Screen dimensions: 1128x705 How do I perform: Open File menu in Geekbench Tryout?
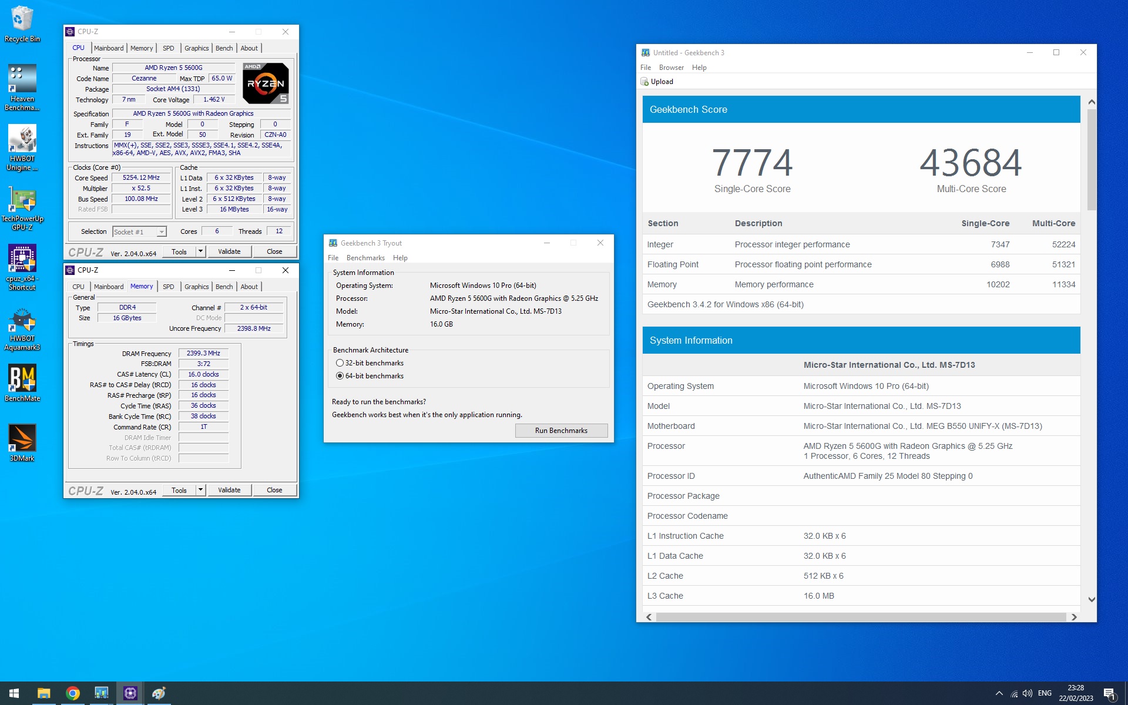[x=333, y=258]
